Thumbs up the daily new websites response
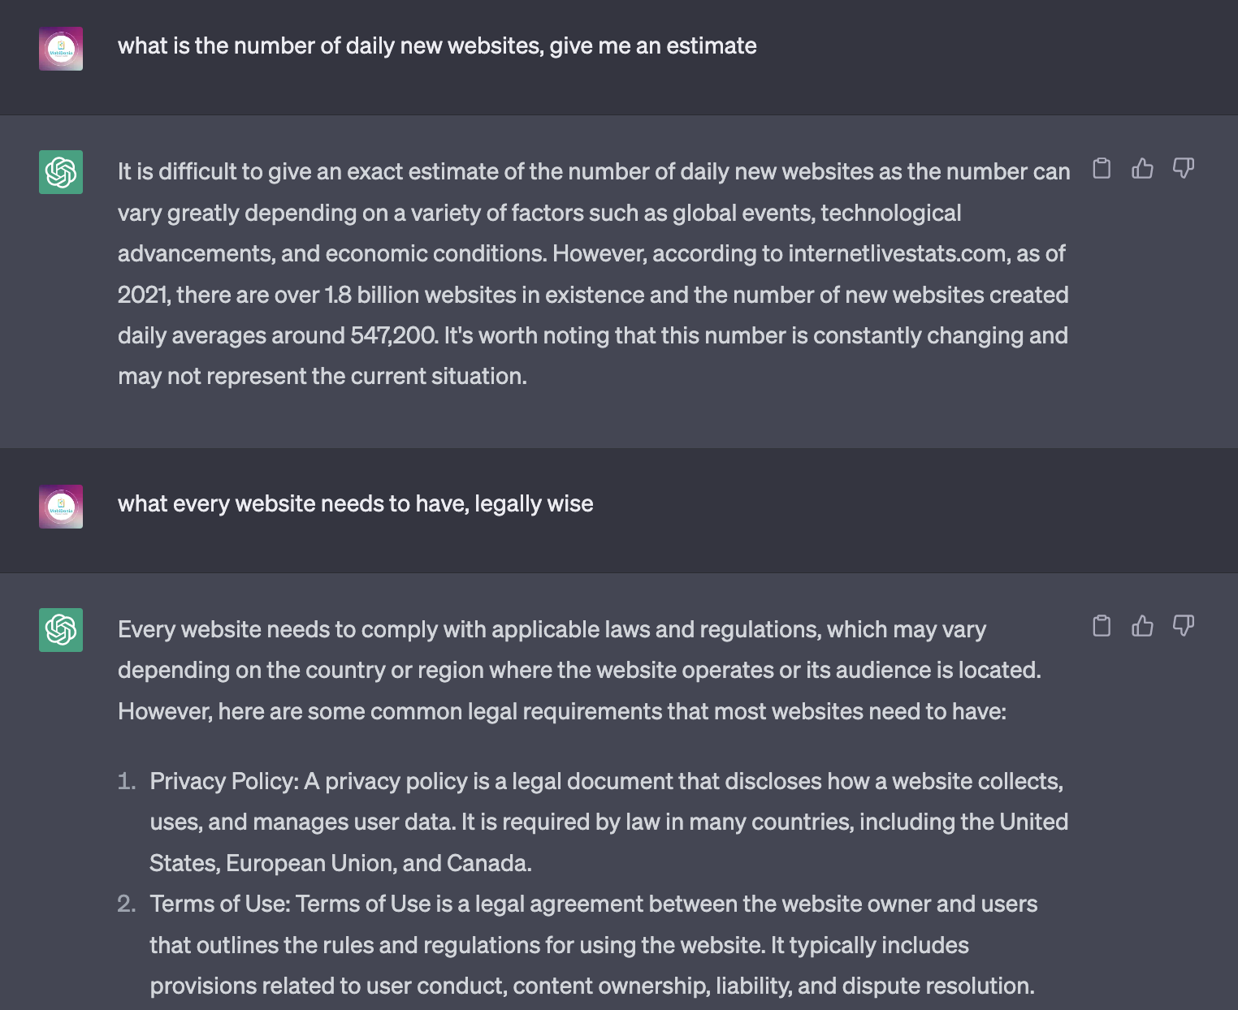This screenshot has height=1010, width=1238. coord(1142,168)
